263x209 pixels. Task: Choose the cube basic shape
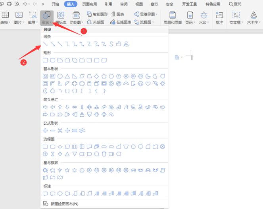(x=97, y=84)
